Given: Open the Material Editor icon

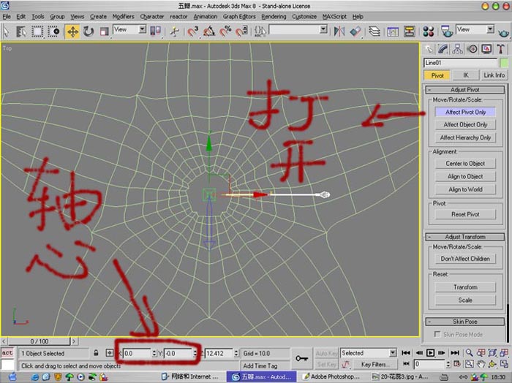Looking at the screenshot, I should (428, 31).
